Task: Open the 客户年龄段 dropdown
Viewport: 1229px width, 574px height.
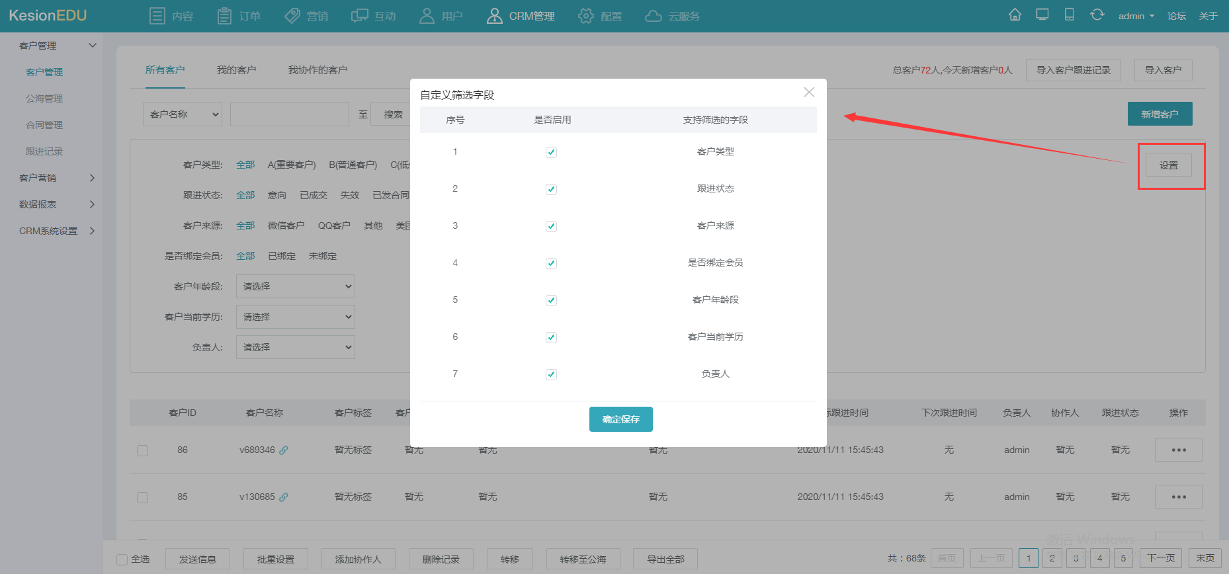Action: coord(296,286)
